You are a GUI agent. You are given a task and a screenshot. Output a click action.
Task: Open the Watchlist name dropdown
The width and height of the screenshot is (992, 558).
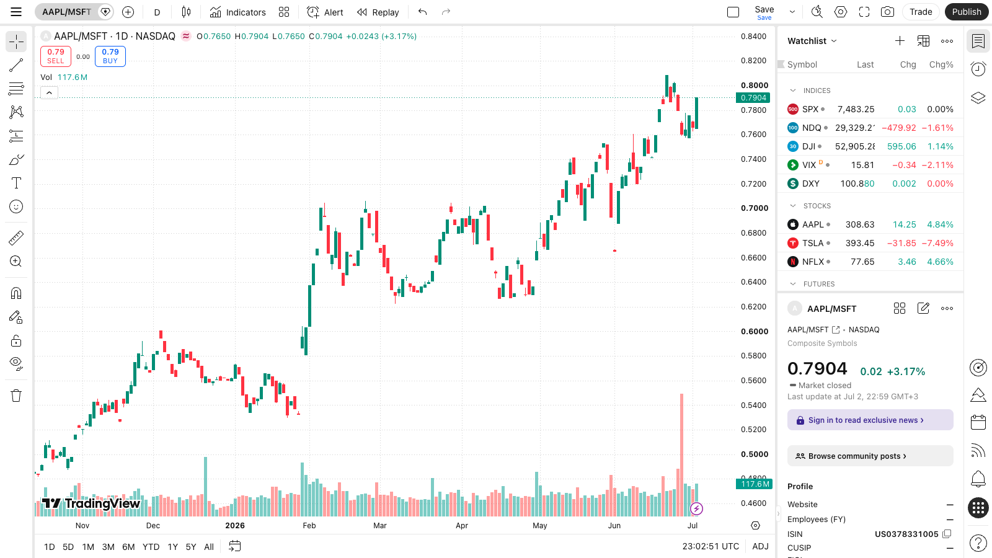(812, 41)
